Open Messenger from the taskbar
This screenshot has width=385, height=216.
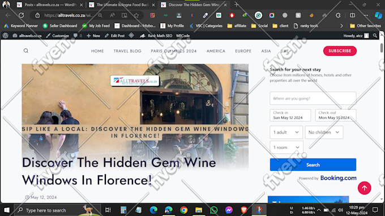tap(229, 210)
